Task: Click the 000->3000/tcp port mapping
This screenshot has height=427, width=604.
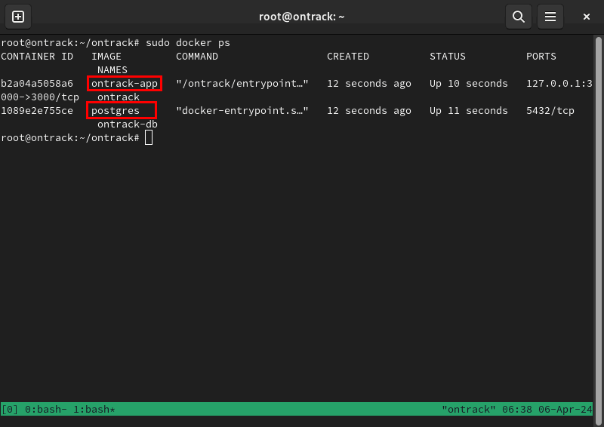Action: click(x=40, y=97)
